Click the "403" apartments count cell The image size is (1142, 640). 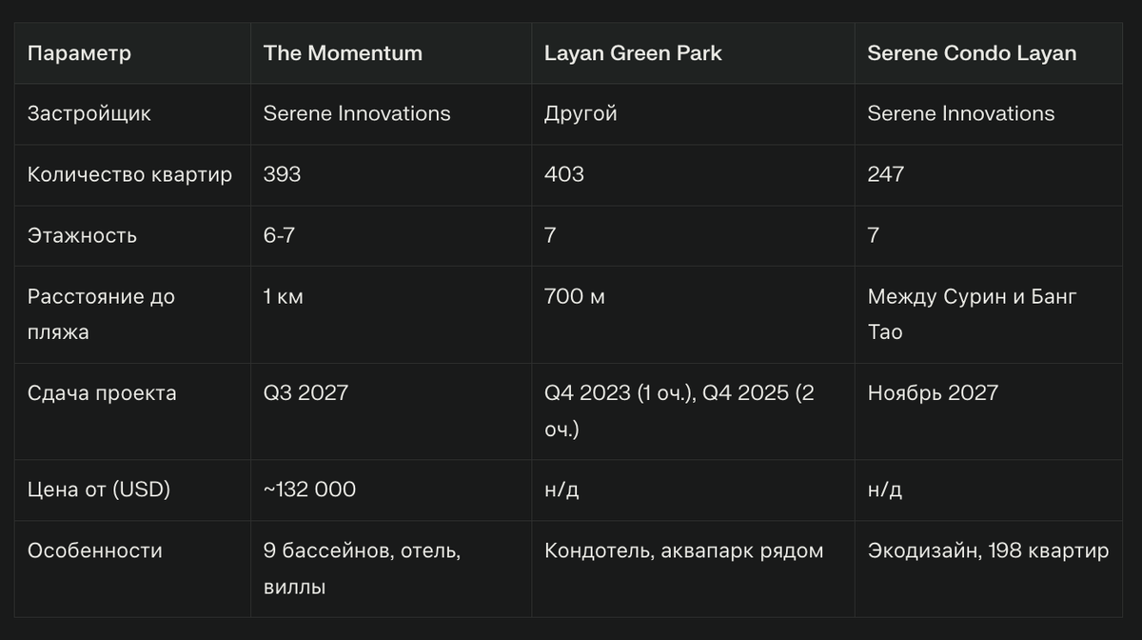(564, 174)
